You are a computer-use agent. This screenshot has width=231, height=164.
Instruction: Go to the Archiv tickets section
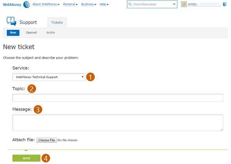point(51,33)
